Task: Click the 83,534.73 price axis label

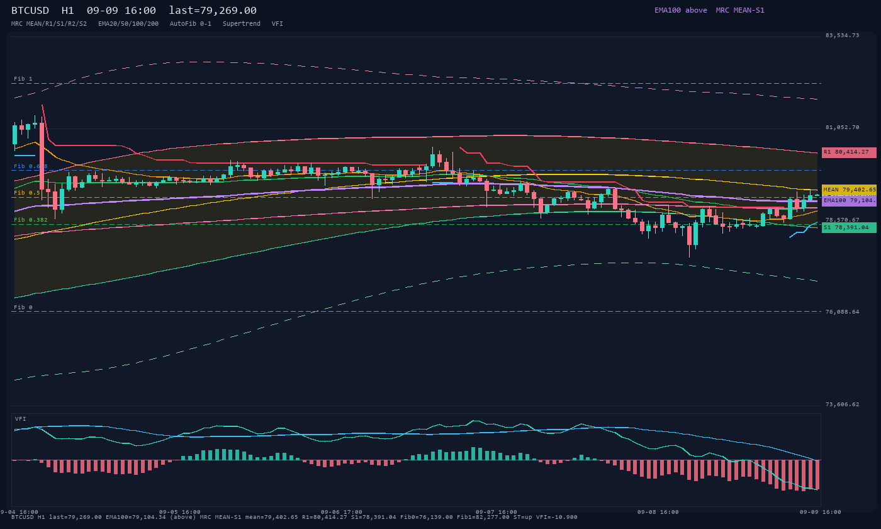Action: click(x=842, y=35)
